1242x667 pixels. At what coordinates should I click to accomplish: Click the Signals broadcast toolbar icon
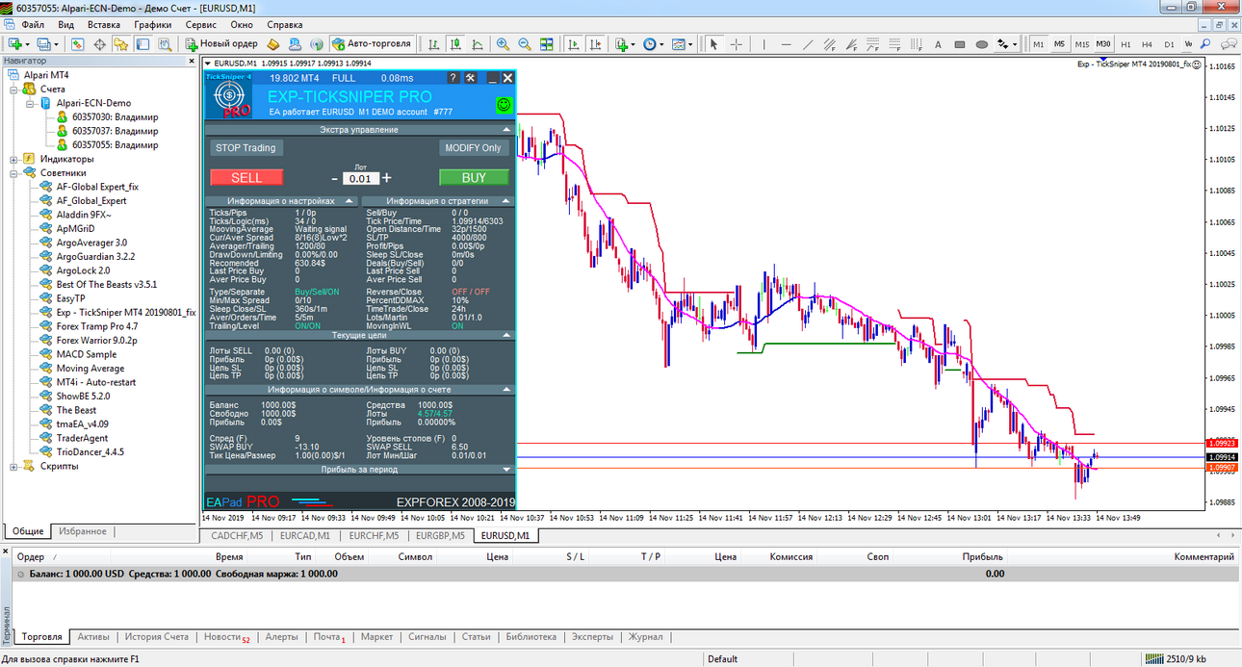[316, 44]
